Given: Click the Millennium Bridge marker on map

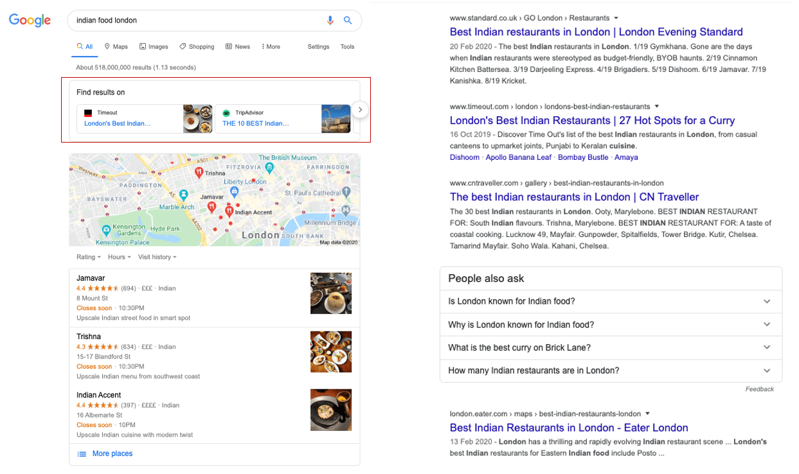Looking at the screenshot, I should pyautogui.click(x=346, y=210).
